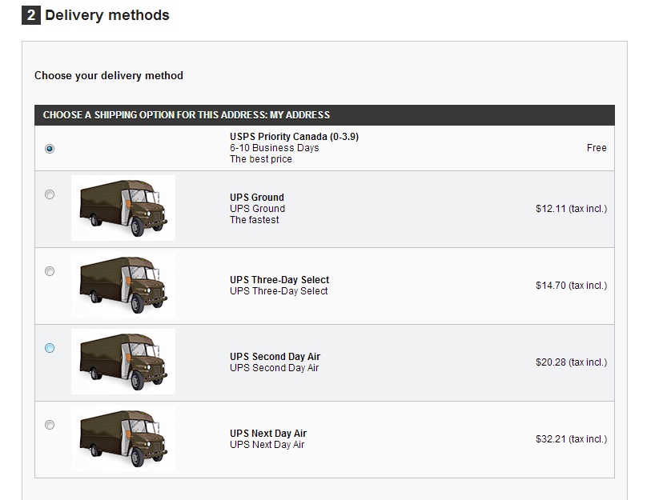The width and height of the screenshot is (659, 500).
Task: Click the USPS Priority Canada (0-3.9) label
Action: click(x=294, y=137)
